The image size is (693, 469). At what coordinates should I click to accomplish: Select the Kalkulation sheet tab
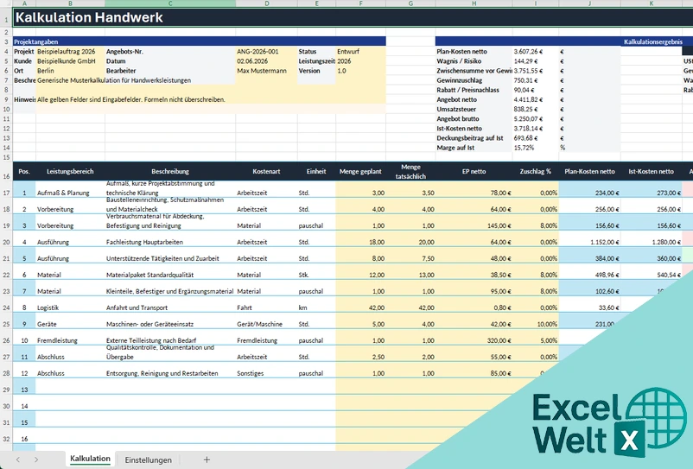pyautogui.click(x=90, y=459)
